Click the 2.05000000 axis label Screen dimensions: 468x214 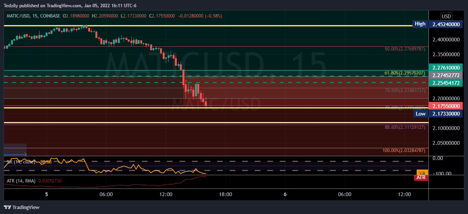[x=446, y=143]
